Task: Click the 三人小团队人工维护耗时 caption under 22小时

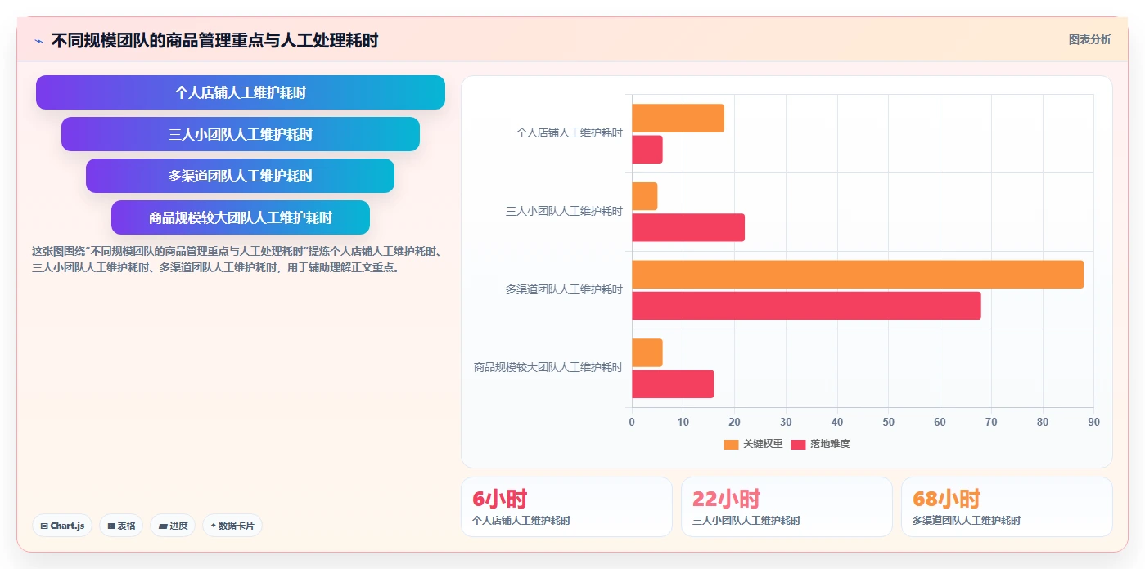Action: point(746,521)
